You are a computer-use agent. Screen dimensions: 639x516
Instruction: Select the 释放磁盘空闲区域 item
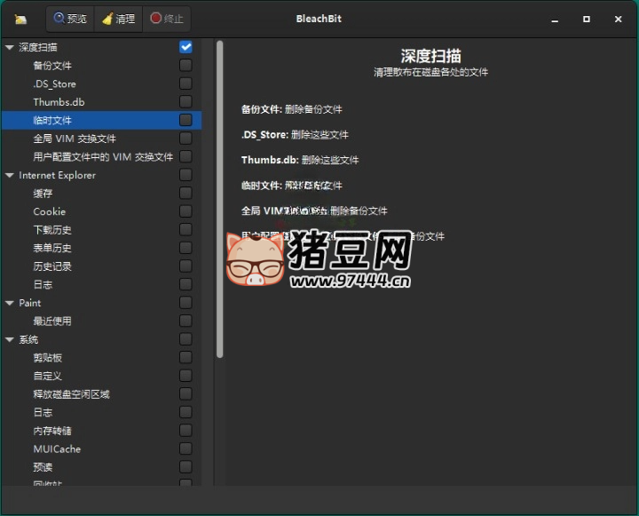coord(71,394)
